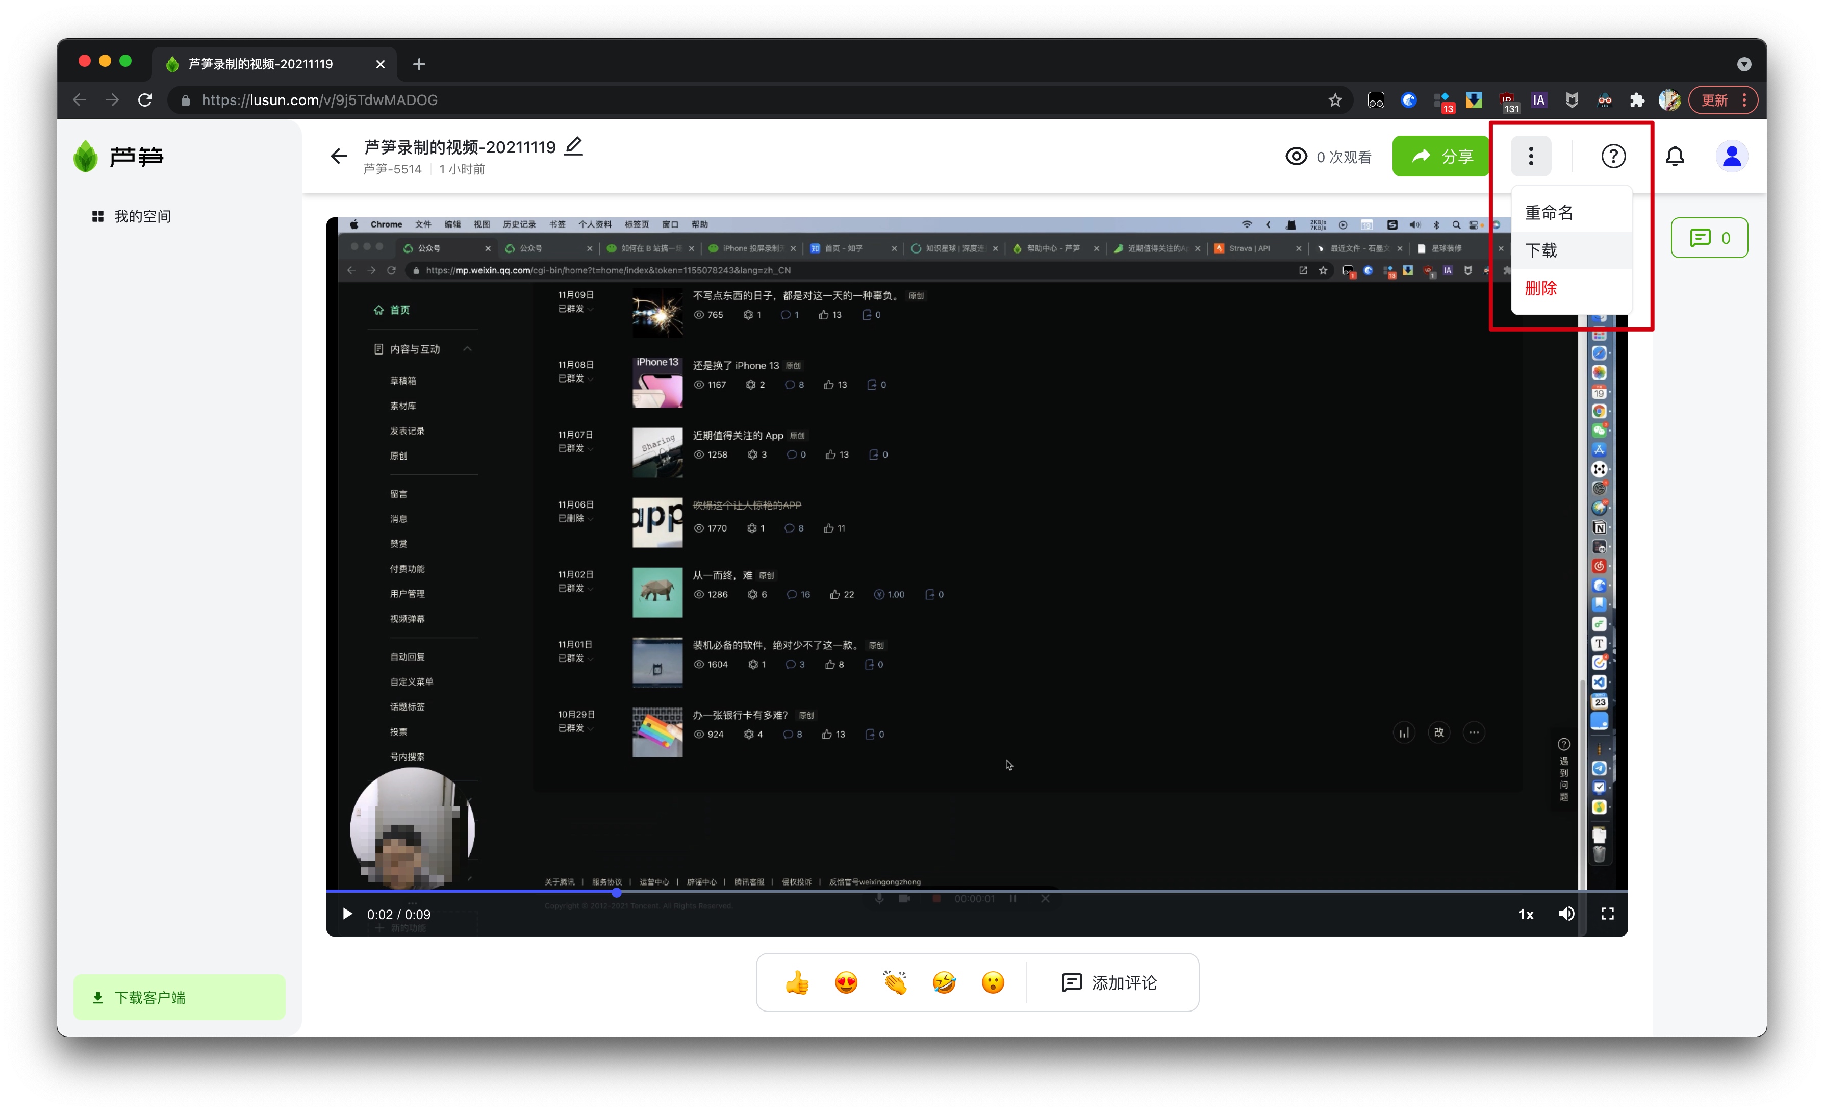Image resolution: width=1824 pixels, height=1112 pixels.
Task: Toggle the comments panel showing 0
Action: point(1709,238)
